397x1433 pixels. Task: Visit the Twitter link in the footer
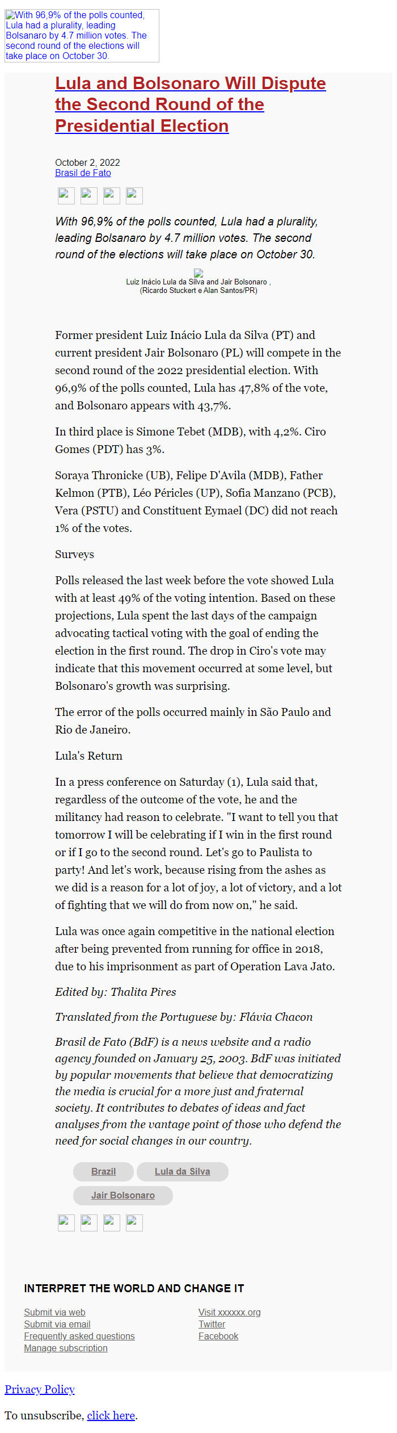pyautogui.click(x=212, y=1324)
